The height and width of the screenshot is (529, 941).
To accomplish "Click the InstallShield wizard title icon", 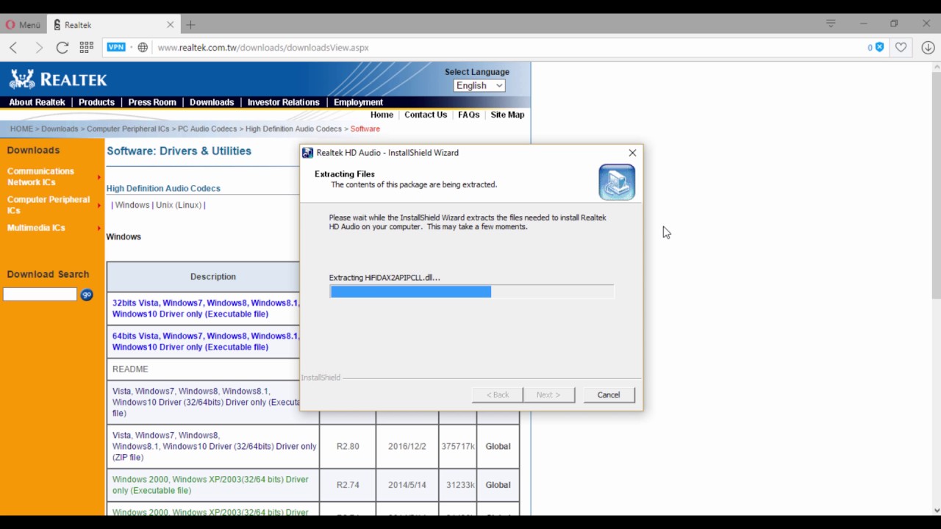I will tap(307, 153).
